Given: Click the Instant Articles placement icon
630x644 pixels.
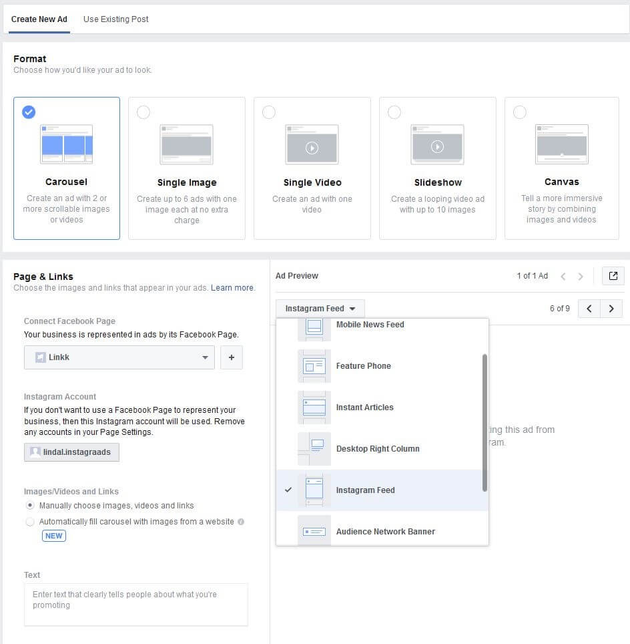Looking at the screenshot, I should (x=314, y=408).
